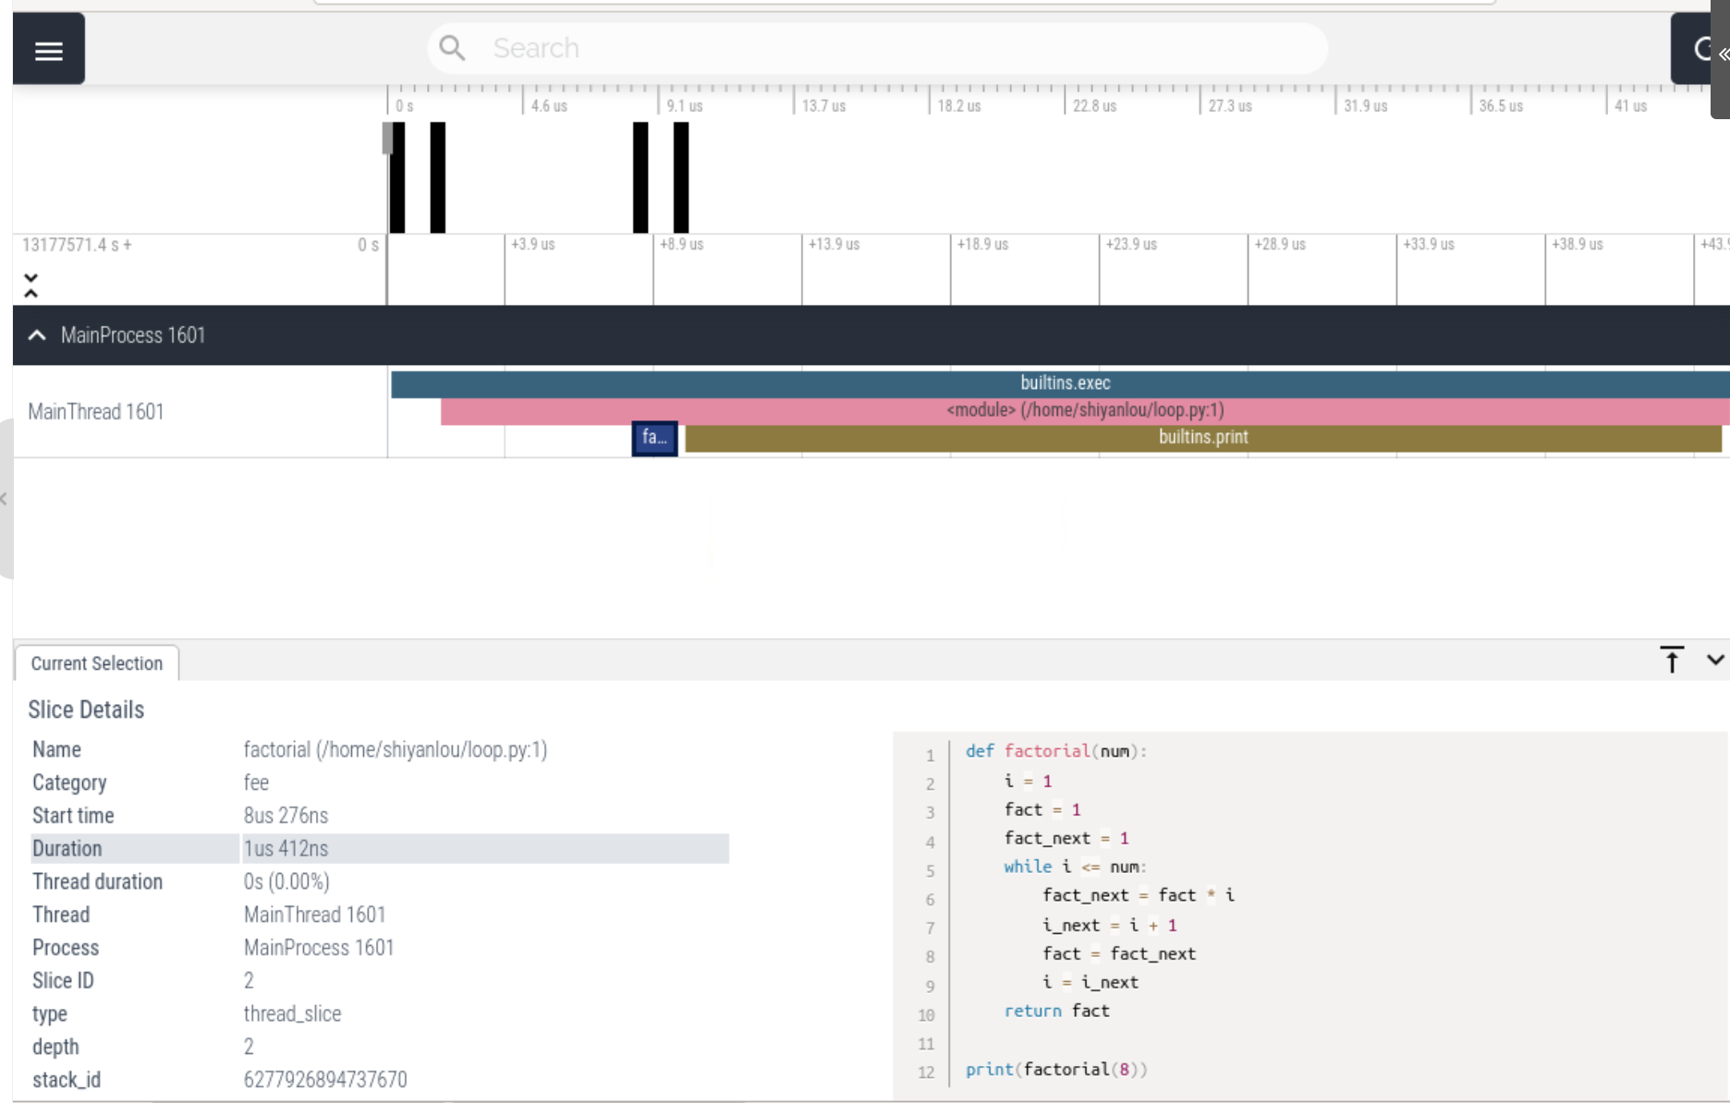Collapse the MainProcess 1601 group
The image size is (1730, 1103).
37,335
